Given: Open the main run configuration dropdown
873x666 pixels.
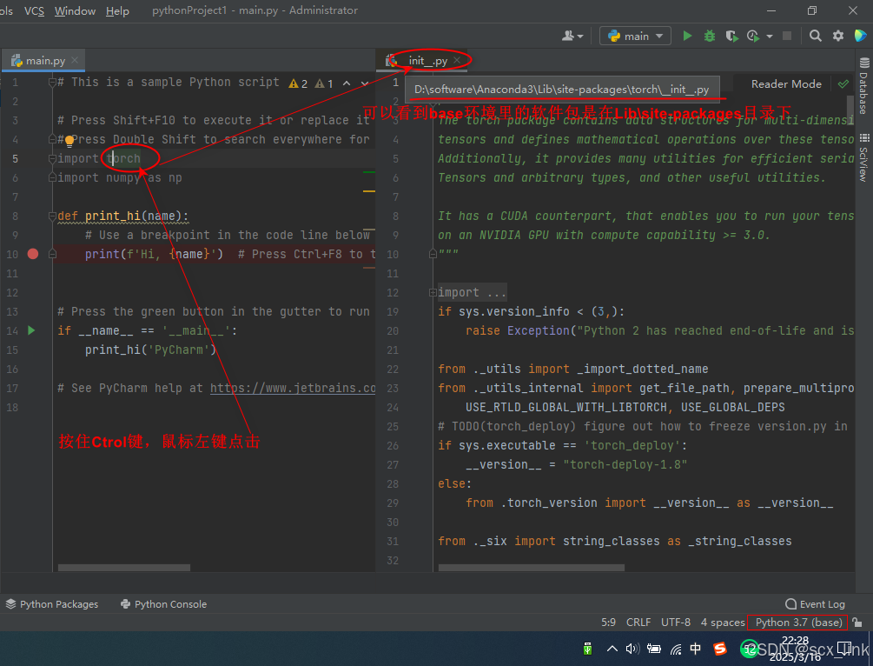Looking at the screenshot, I should [x=635, y=37].
